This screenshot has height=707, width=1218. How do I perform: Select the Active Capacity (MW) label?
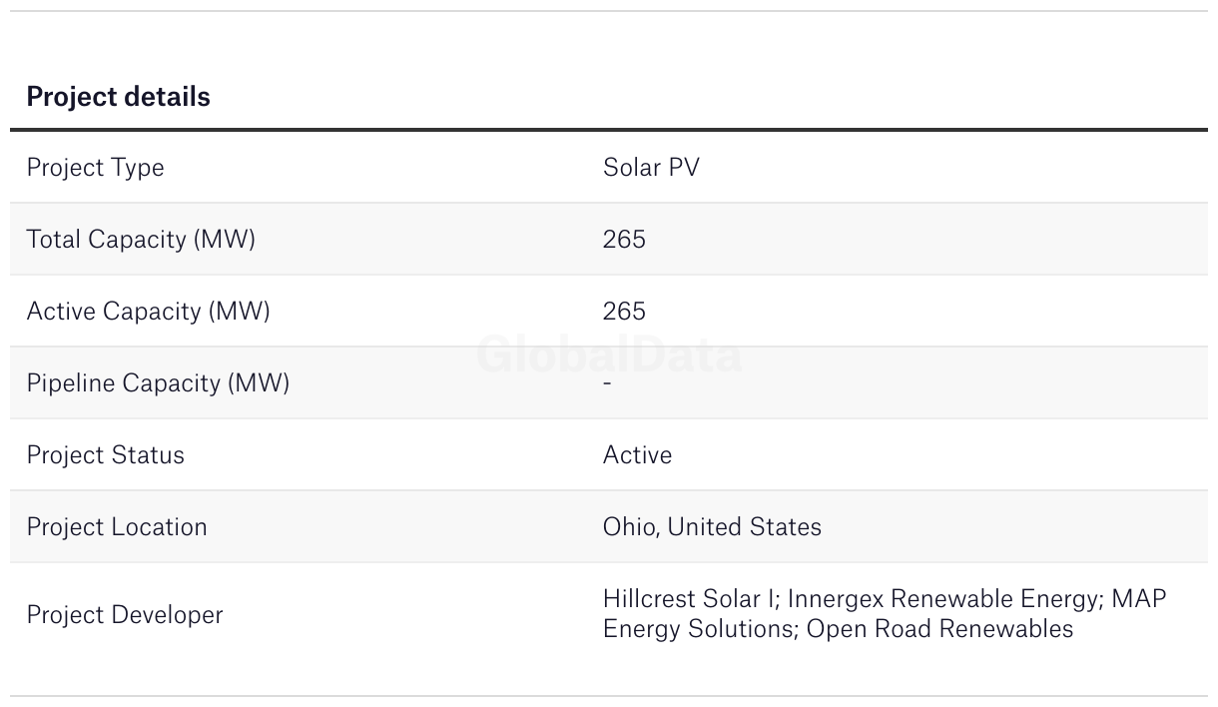click(149, 312)
